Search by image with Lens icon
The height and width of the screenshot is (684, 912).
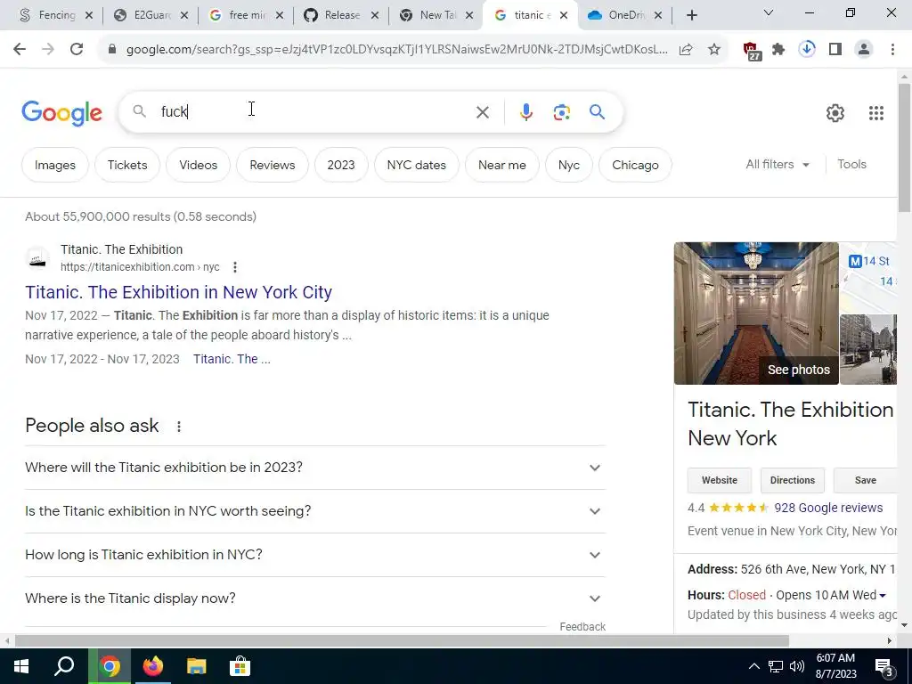[562, 112]
